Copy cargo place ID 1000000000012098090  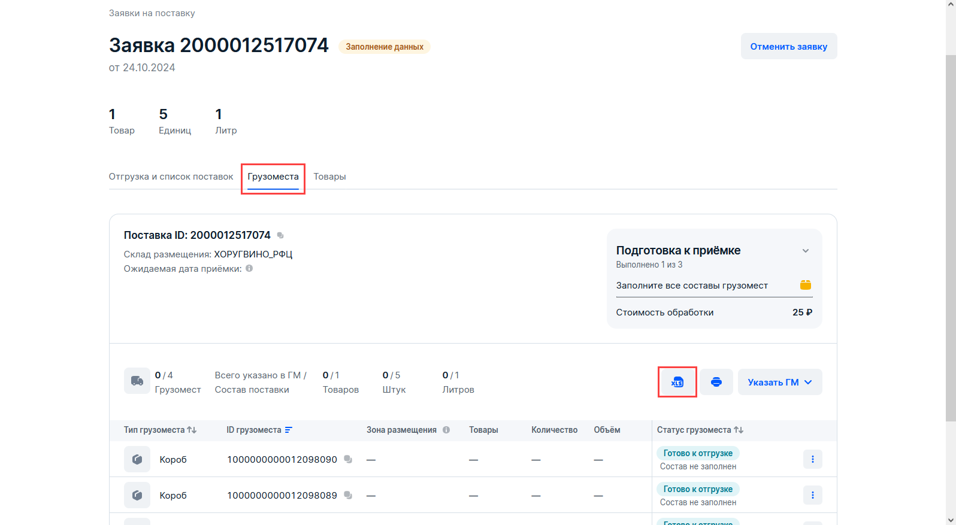pyautogui.click(x=348, y=459)
